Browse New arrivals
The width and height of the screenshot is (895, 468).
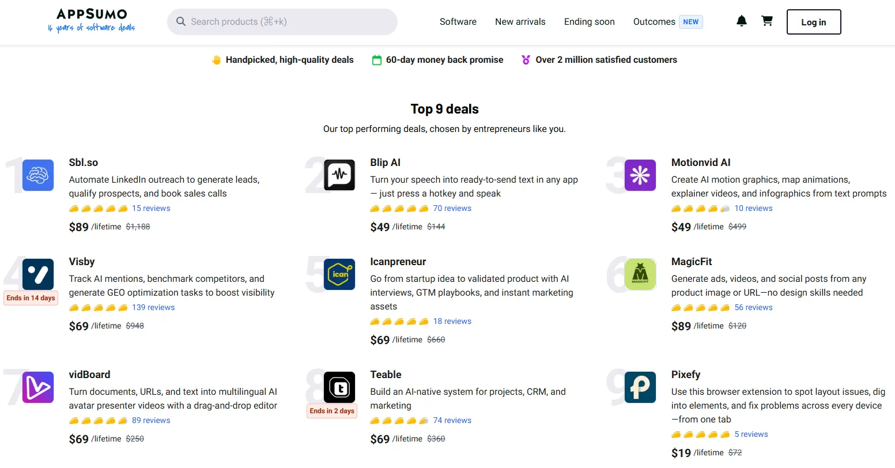click(520, 21)
